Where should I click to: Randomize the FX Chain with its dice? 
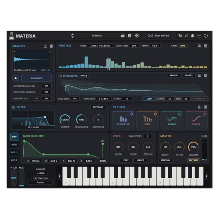[x=205, y=107]
